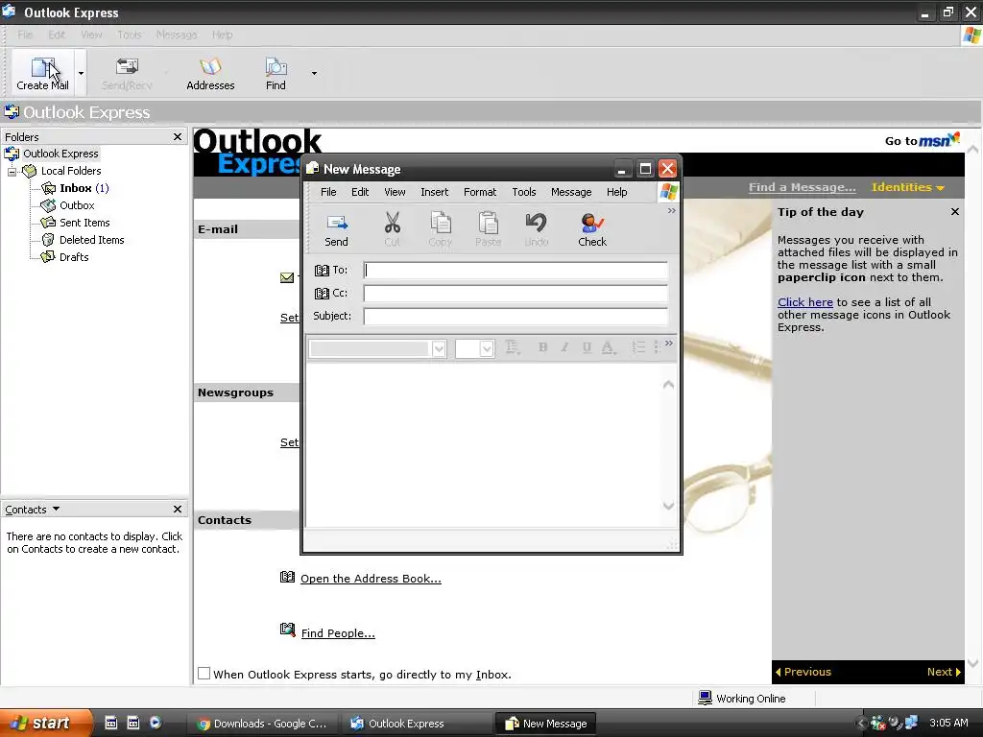
Task: Close the Folders pane
Action: coord(178,136)
